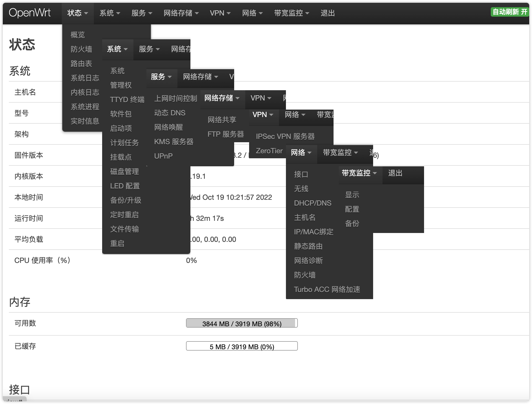Open 静态路由 menu entry
The image size is (532, 404).
(308, 246)
